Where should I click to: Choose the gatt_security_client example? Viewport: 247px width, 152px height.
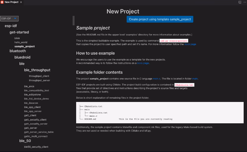35,120
